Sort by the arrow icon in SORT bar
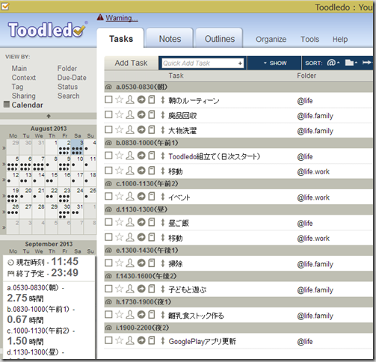Screen dimensions: 376x362 click(x=367, y=63)
